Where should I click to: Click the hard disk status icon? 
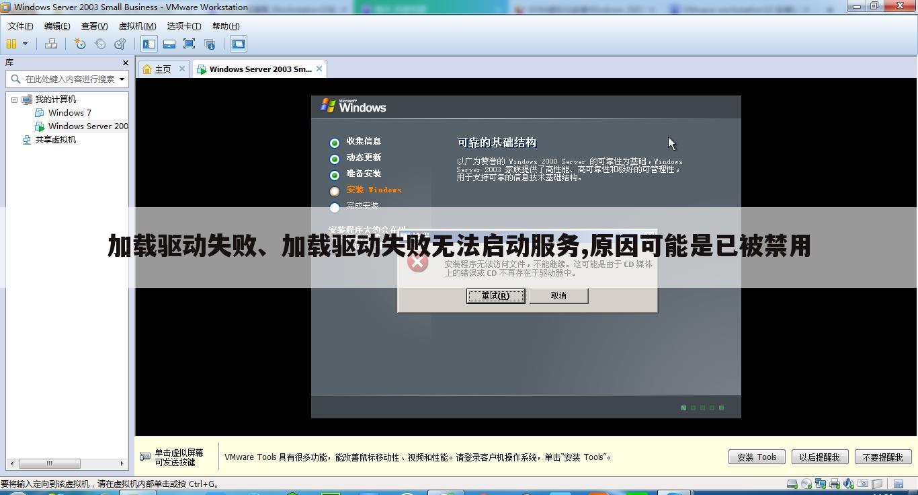tap(792, 484)
